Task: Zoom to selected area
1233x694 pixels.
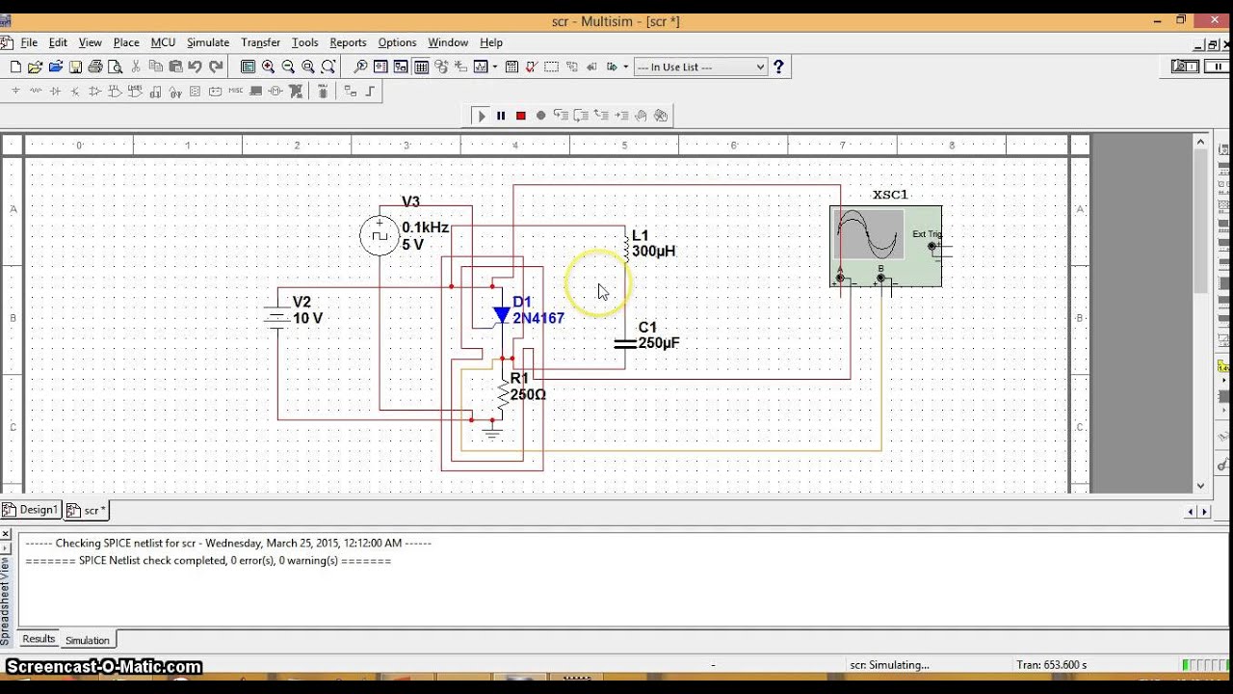Action: pos(308,67)
